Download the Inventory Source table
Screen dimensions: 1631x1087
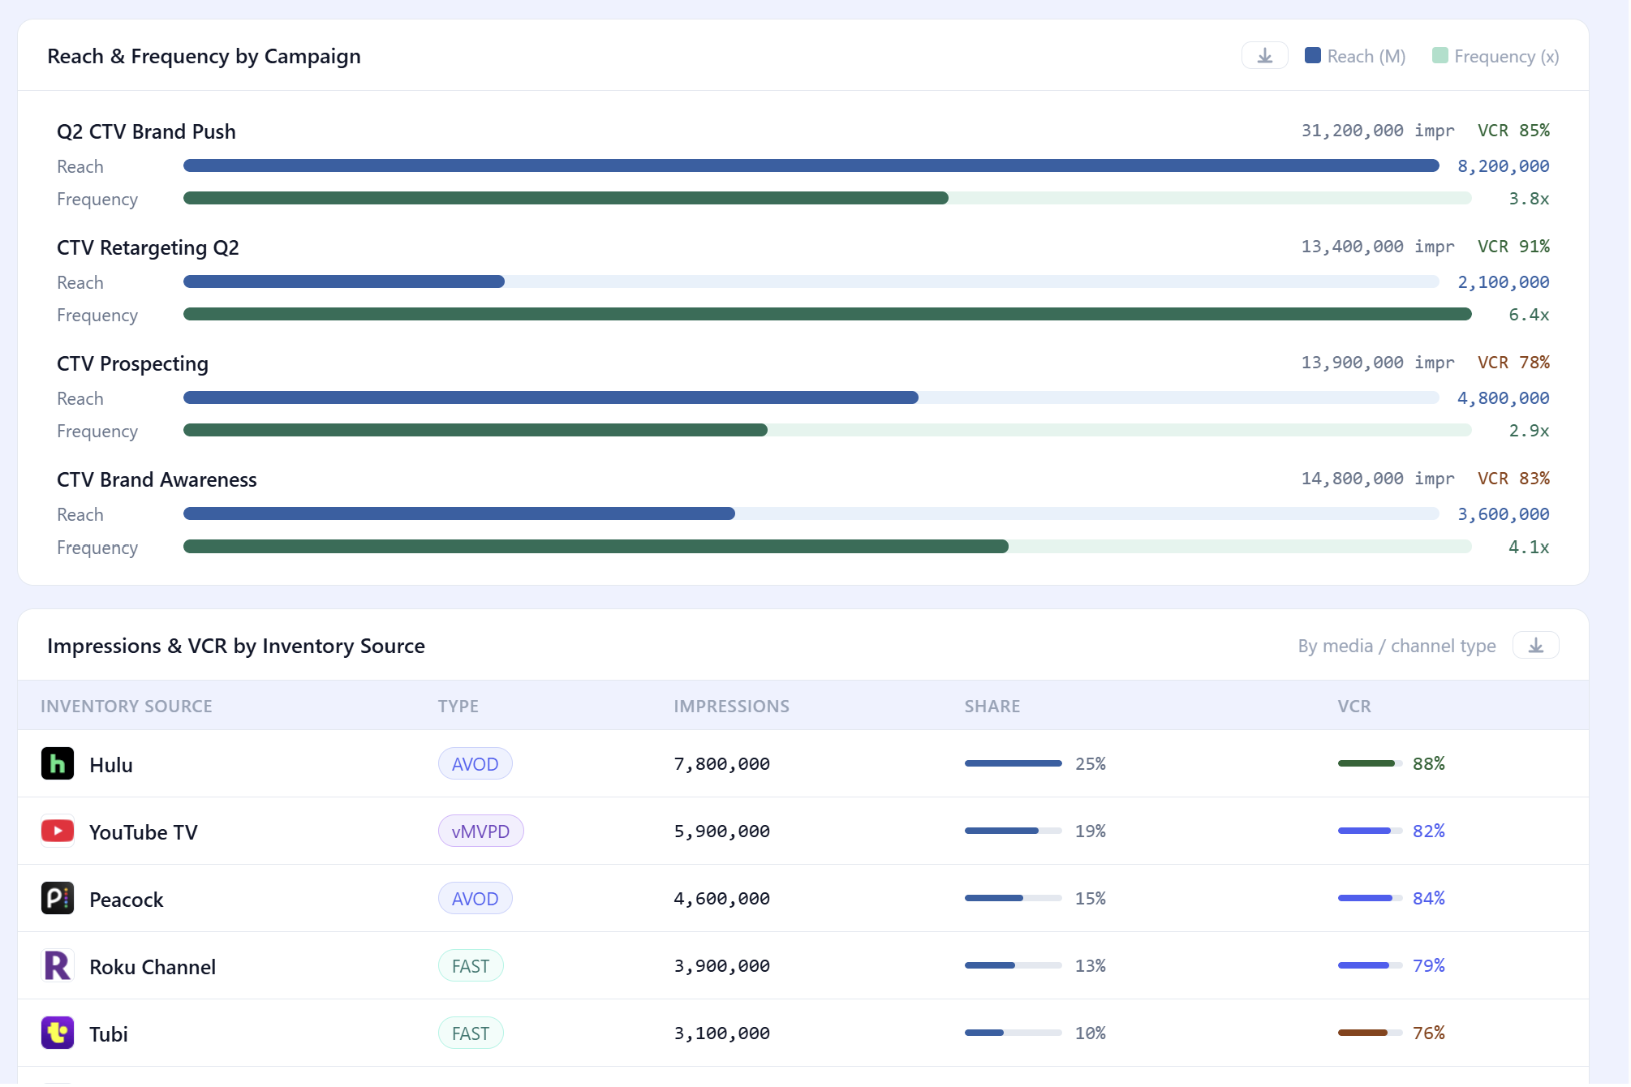click(x=1535, y=646)
